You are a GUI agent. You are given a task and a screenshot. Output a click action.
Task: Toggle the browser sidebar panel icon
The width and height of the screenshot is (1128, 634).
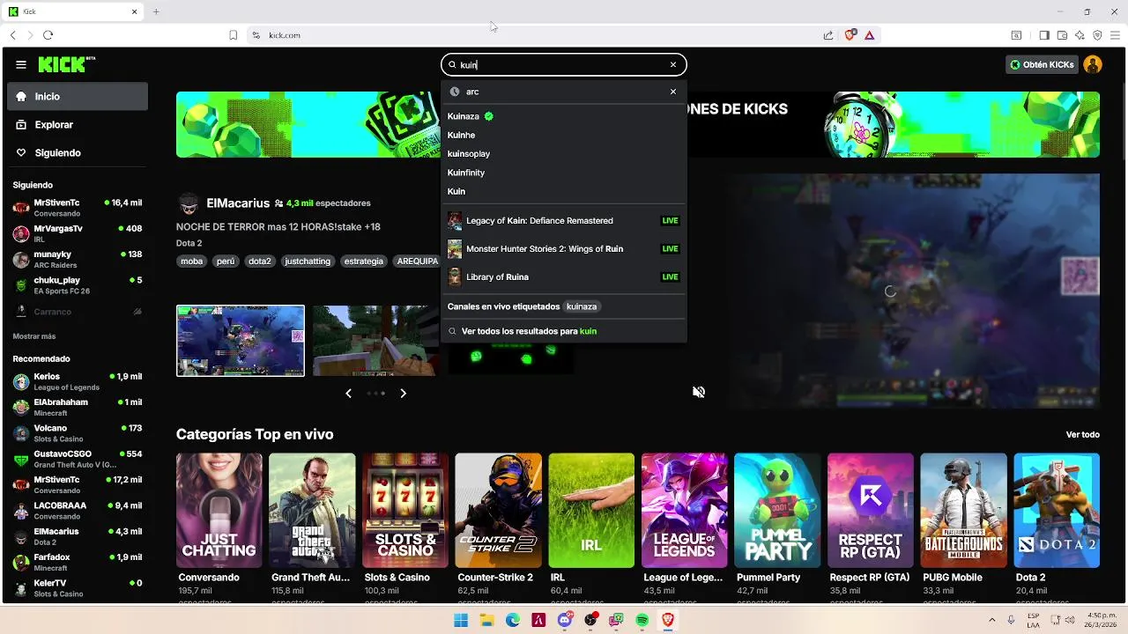click(x=1044, y=35)
